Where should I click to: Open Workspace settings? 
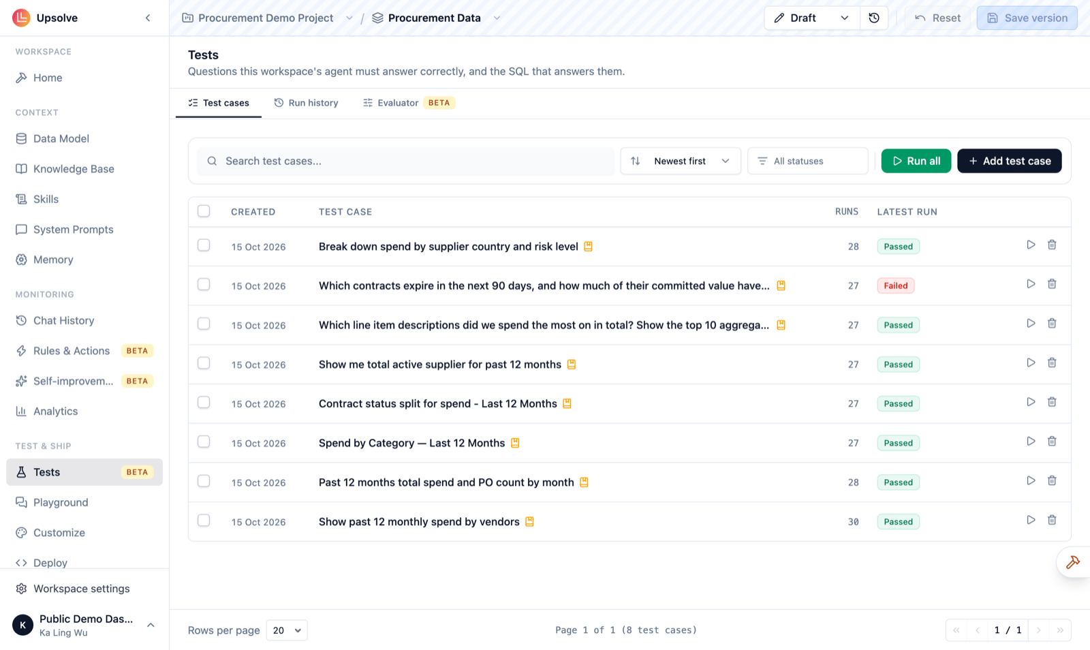click(84, 589)
